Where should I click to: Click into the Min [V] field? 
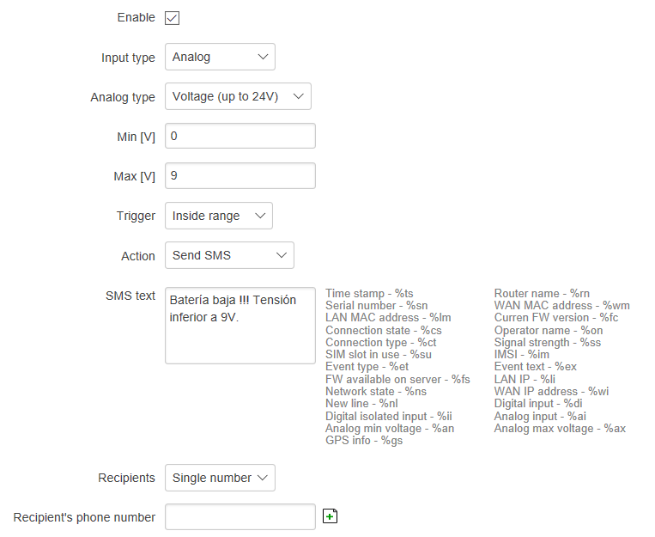tap(240, 136)
